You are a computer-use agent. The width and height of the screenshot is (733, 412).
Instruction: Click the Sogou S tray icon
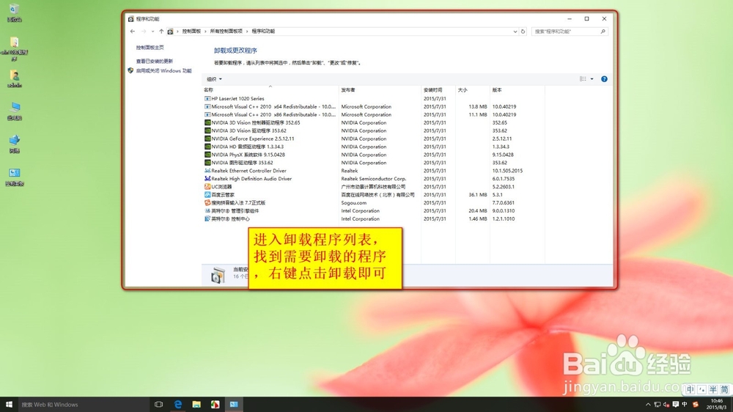point(696,405)
